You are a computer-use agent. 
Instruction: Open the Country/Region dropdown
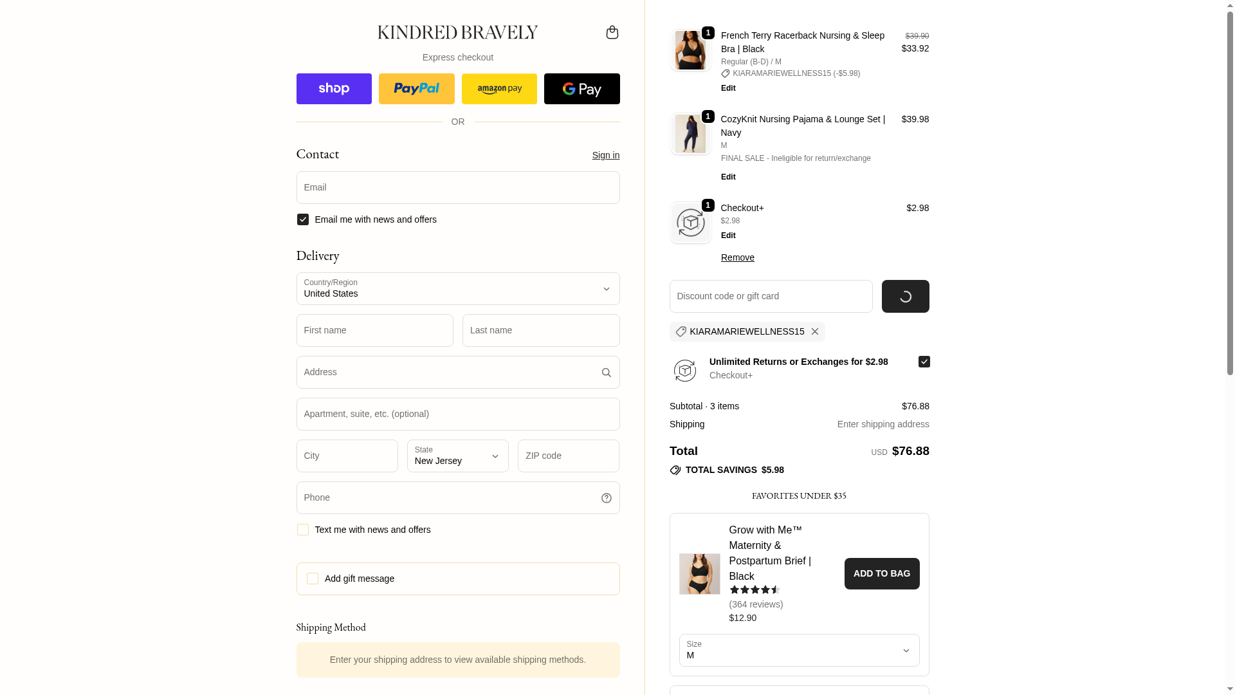click(457, 289)
